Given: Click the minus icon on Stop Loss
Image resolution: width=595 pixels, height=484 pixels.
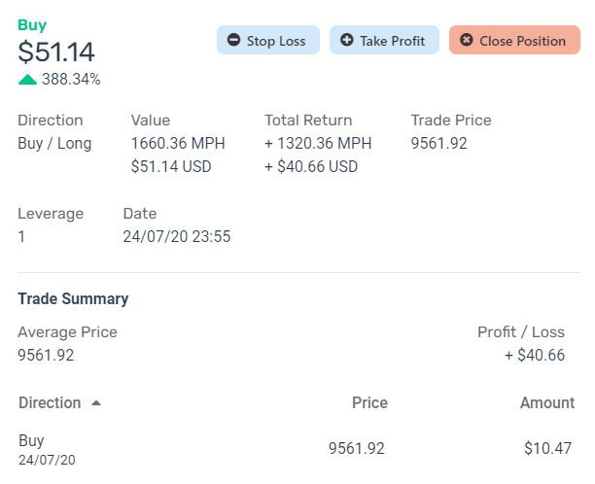Looking at the screenshot, I should point(233,40).
